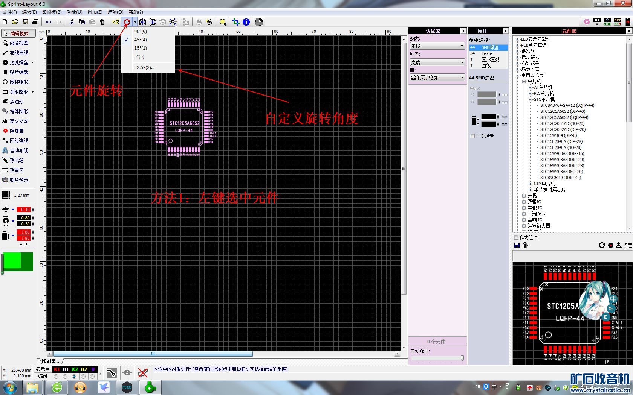The width and height of the screenshot is (633, 395).
Task: Mirror selection horizontally icon
Action: tap(142, 22)
